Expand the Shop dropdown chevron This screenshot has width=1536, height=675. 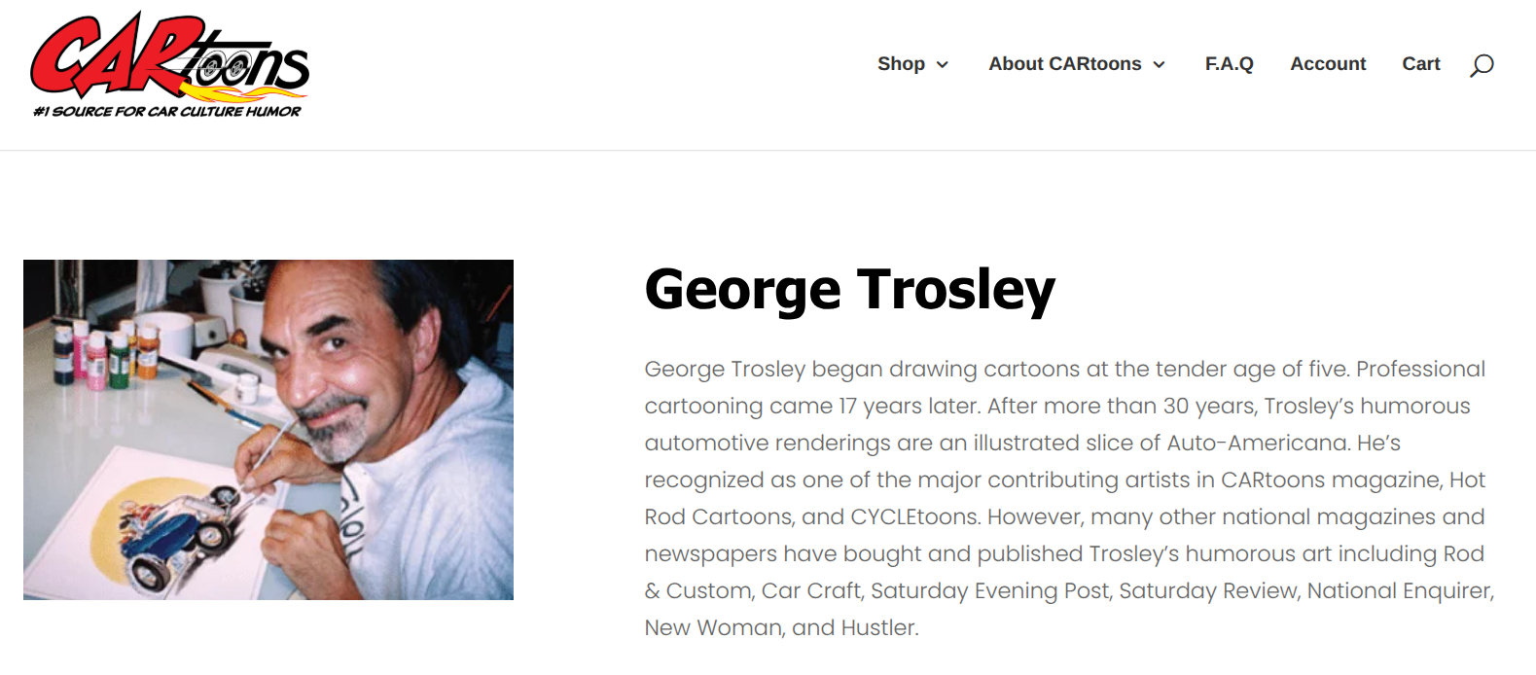point(942,65)
